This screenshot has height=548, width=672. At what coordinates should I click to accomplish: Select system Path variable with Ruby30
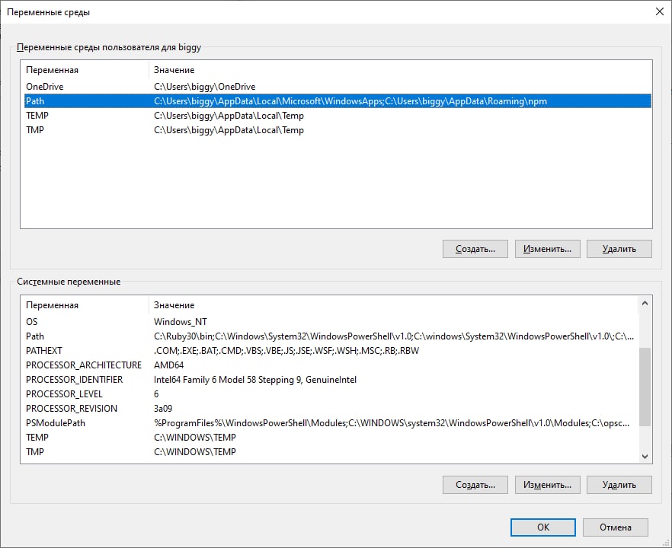(x=330, y=336)
